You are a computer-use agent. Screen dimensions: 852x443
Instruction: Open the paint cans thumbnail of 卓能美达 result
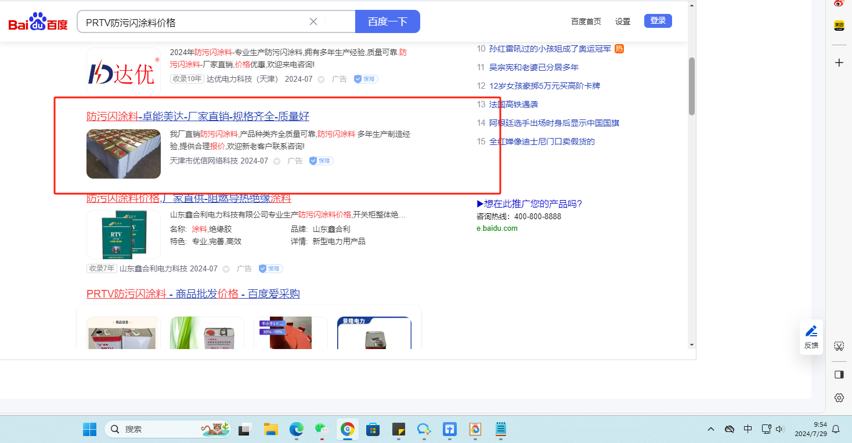124,154
